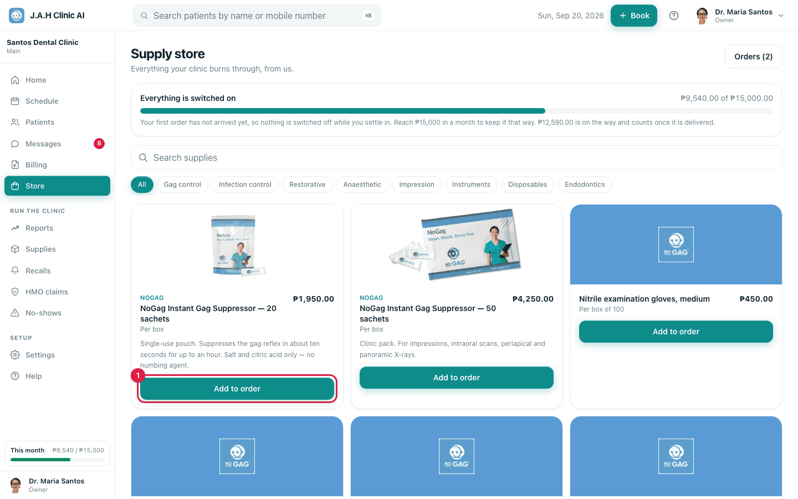The image size is (798, 499).
Task: Click the ₱450.00 price
Action: pos(756,299)
